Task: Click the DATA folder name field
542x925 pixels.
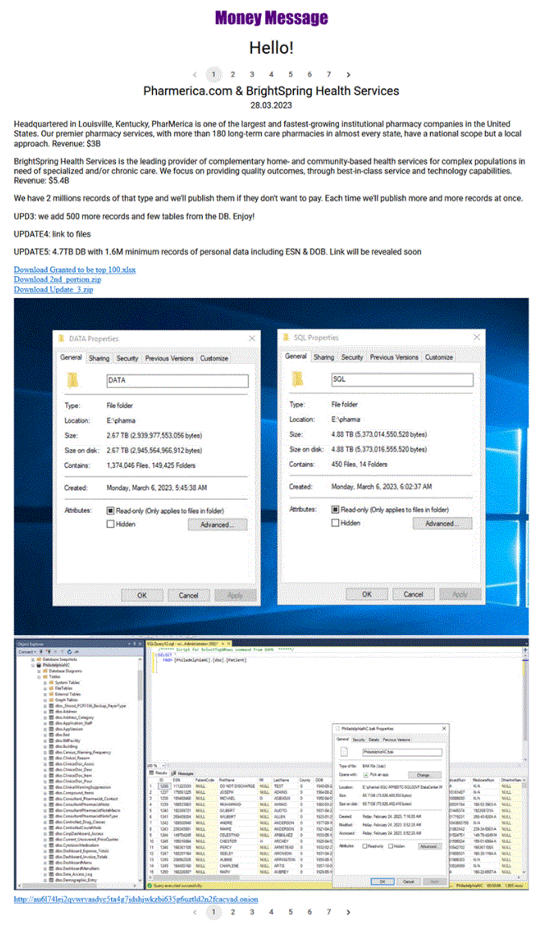Action: tap(177, 381)
